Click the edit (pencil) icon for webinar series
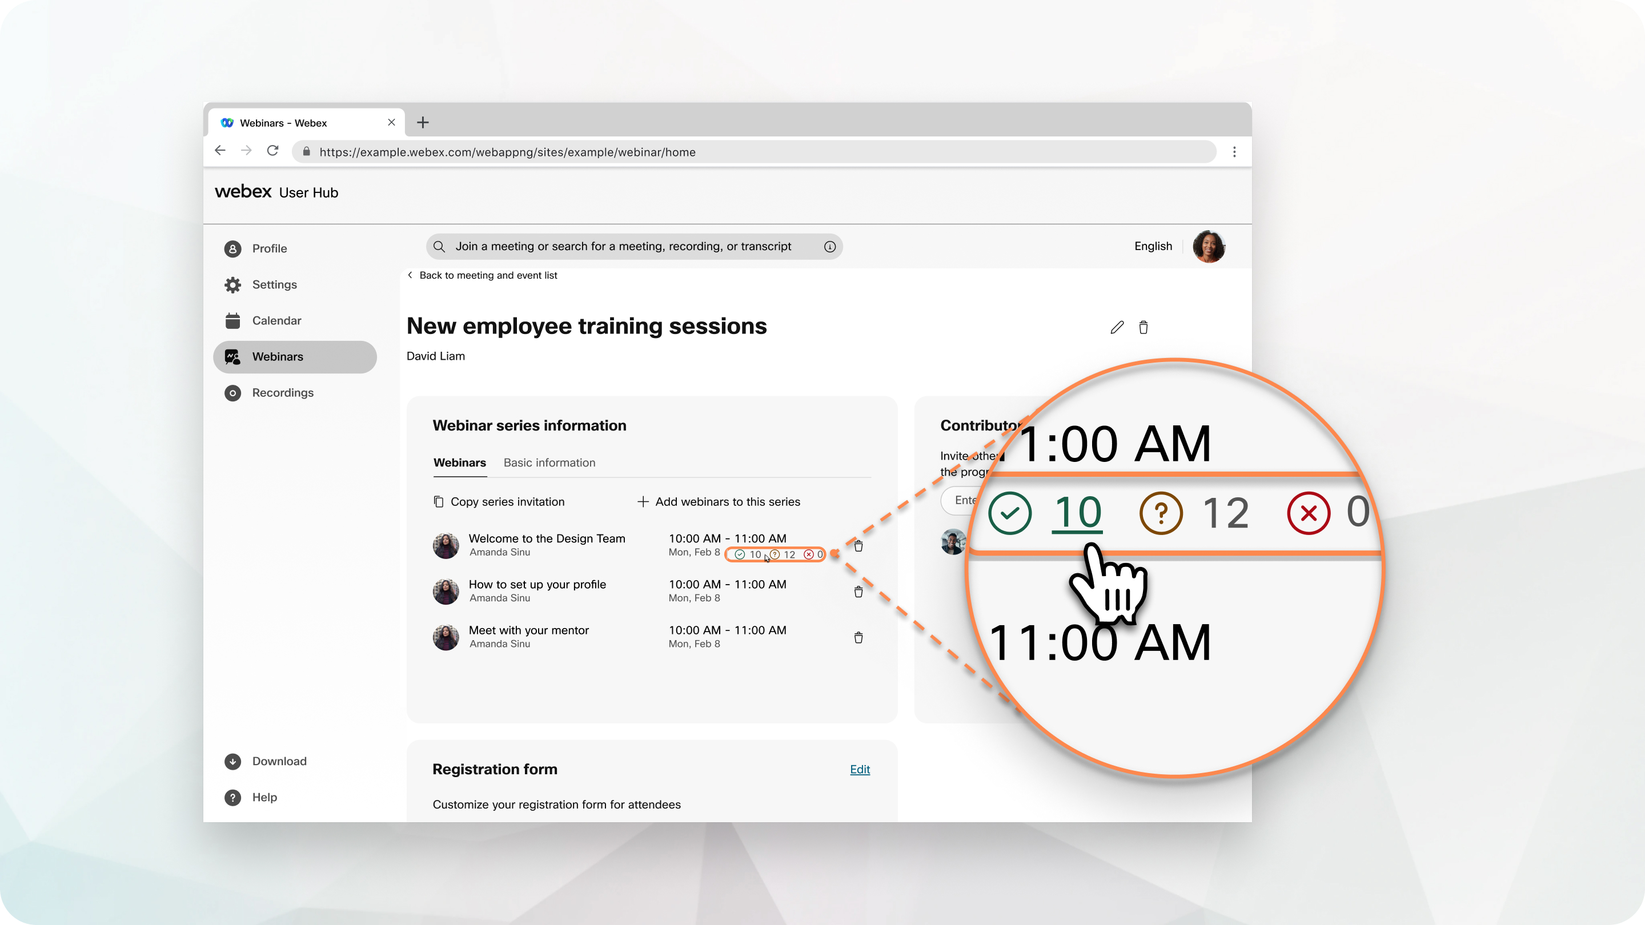The image size is (1645, 925). pos(1117,328)
